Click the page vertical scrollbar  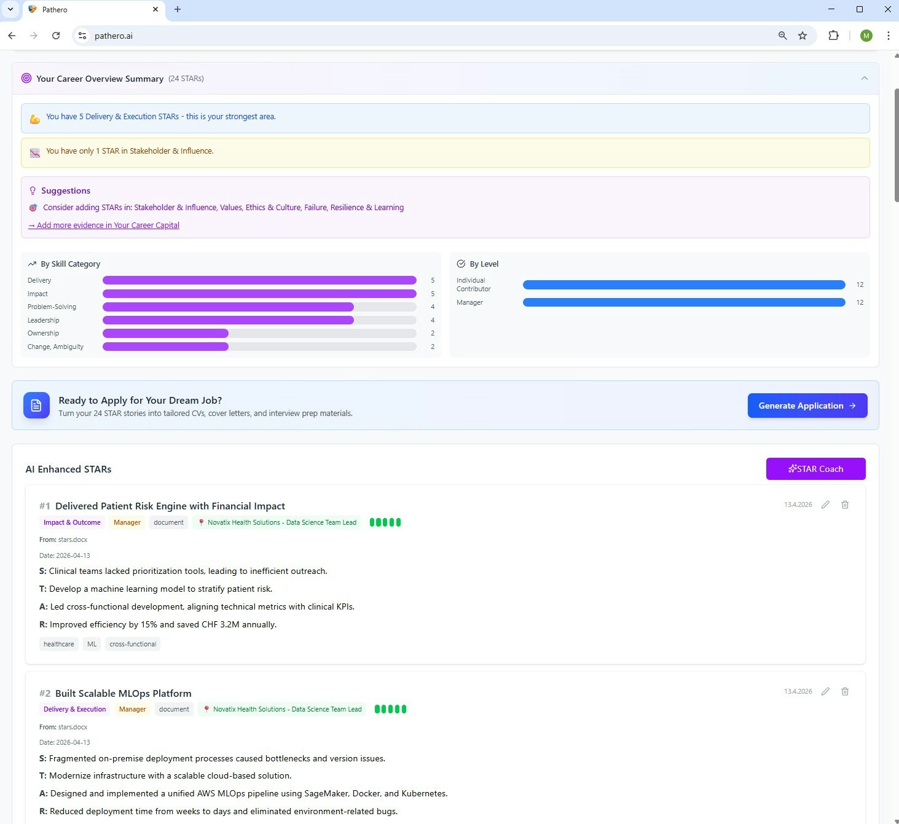point(896,146)
